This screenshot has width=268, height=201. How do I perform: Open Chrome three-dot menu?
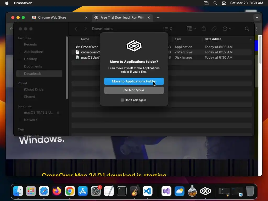[x=256, y=29]
